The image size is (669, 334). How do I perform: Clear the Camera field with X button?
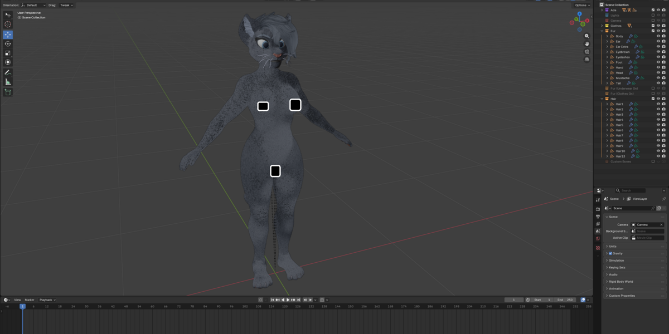pyautogui.click(x=661, y=225)
